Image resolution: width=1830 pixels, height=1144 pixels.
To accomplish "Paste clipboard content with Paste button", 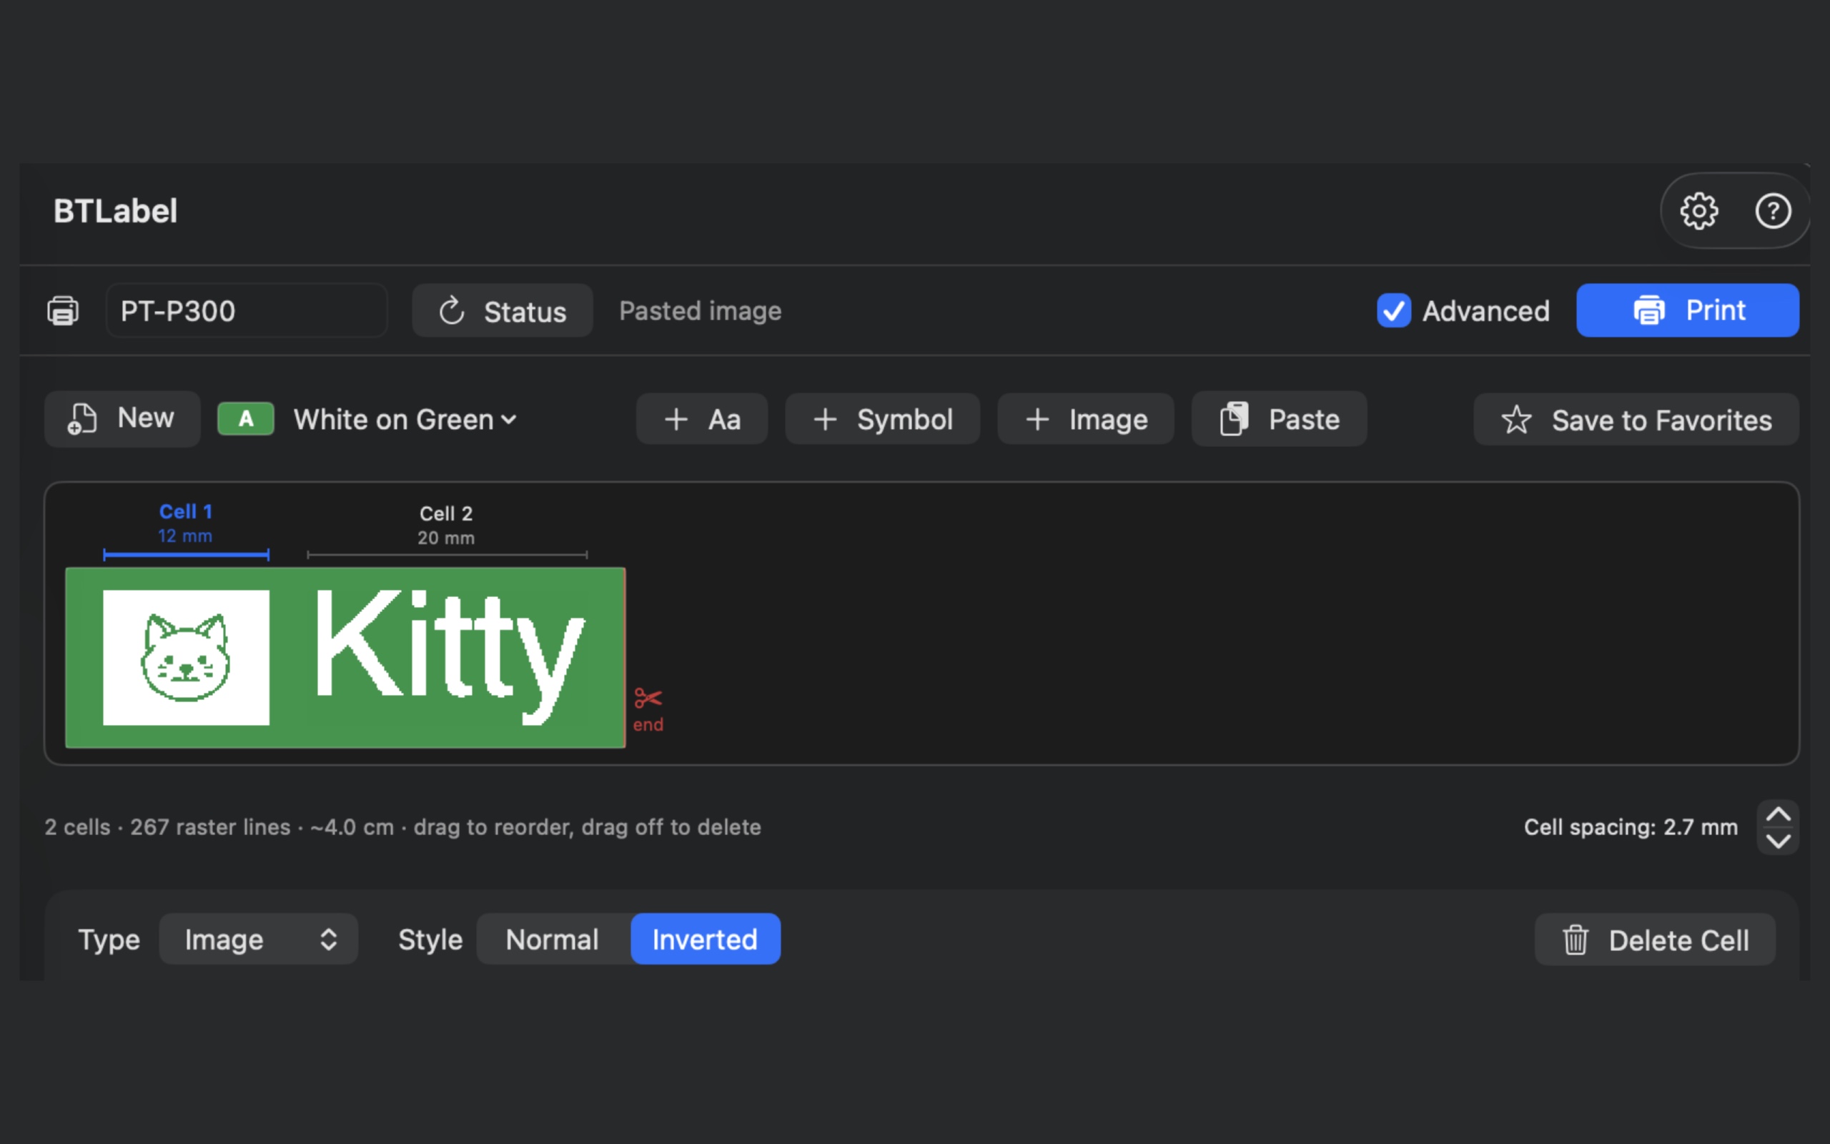I will (1280, 418).
